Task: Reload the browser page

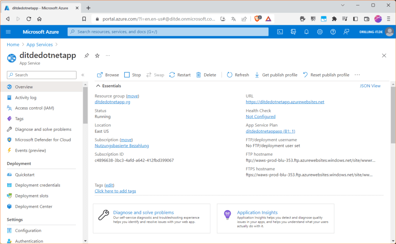Action: (x=29, y=19)
